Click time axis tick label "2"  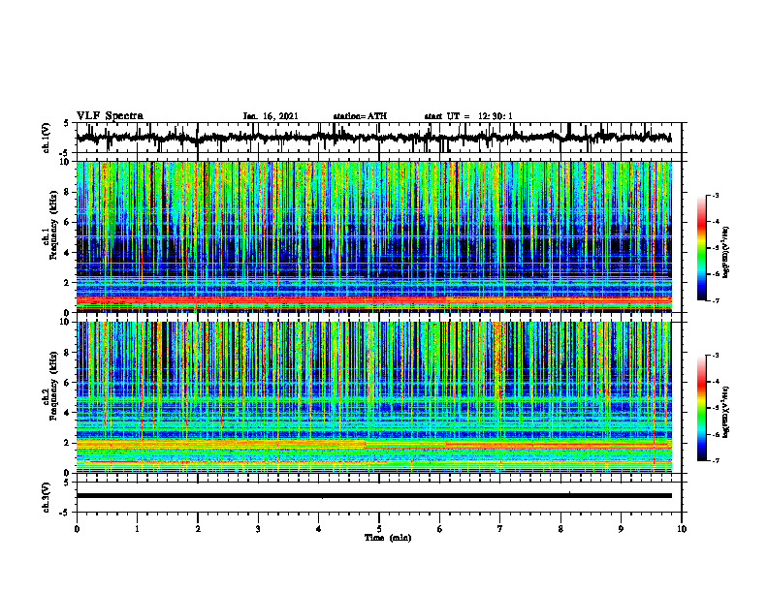coord(198,529)
